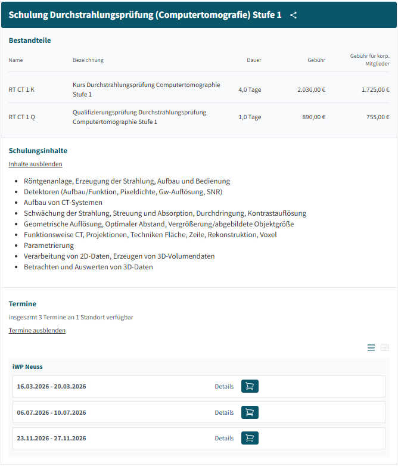The width and height of the screenshot is (398, 466).
Task: Click the 'Schulung Durchstrahlungsprüfung' title bar
Action: coord(199,15)
